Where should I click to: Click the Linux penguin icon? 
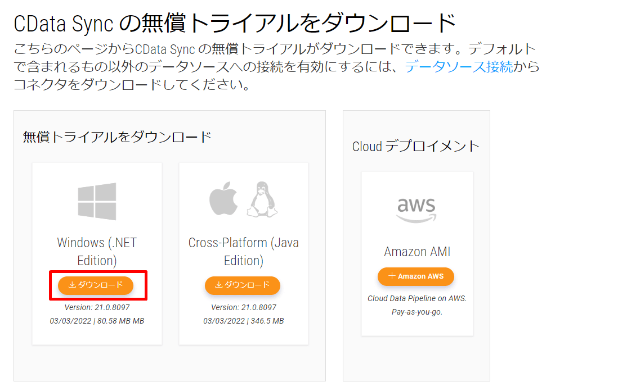tap(262, 200)
